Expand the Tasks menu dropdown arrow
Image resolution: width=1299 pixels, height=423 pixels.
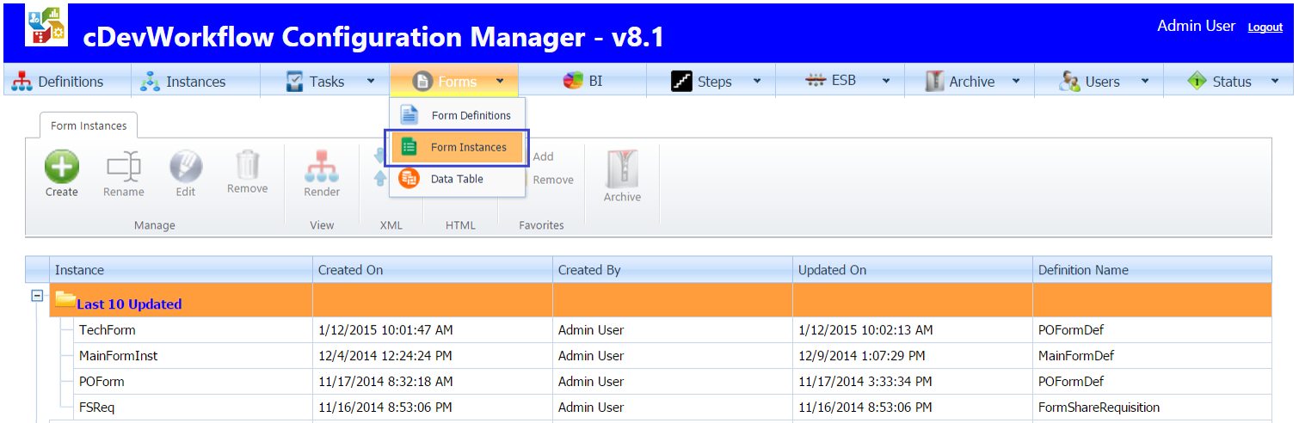click(371, 82)
